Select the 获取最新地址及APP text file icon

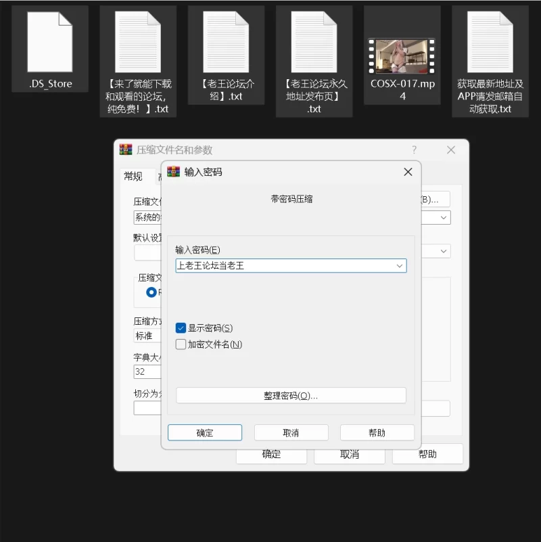click(x=490, y=42)
